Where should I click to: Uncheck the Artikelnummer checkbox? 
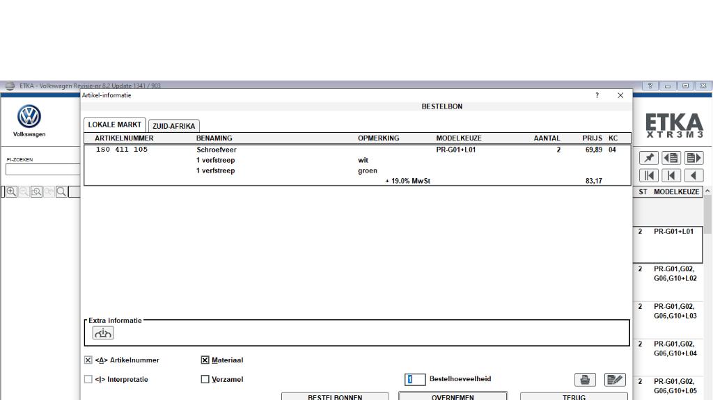point(88,360)
